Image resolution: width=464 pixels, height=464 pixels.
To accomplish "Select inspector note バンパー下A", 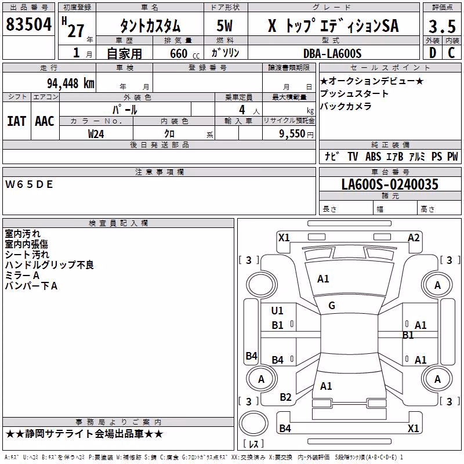I will [31, 286].
